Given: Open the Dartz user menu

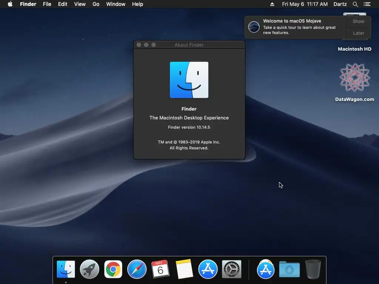Looking at the screenshot, I should coord(340,4).
